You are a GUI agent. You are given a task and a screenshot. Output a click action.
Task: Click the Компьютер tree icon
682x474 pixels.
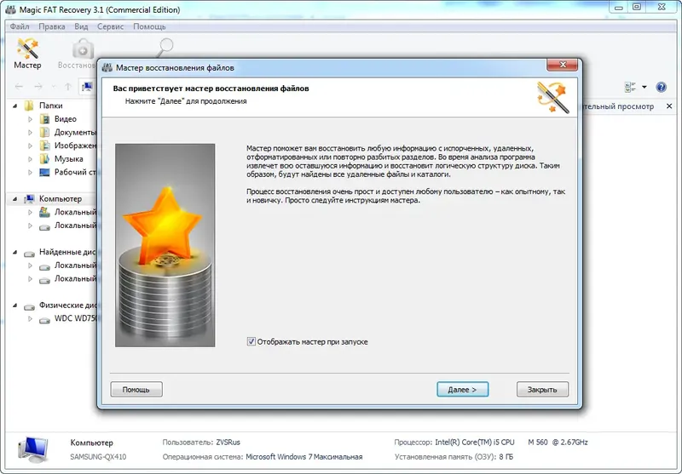(29, 199)
